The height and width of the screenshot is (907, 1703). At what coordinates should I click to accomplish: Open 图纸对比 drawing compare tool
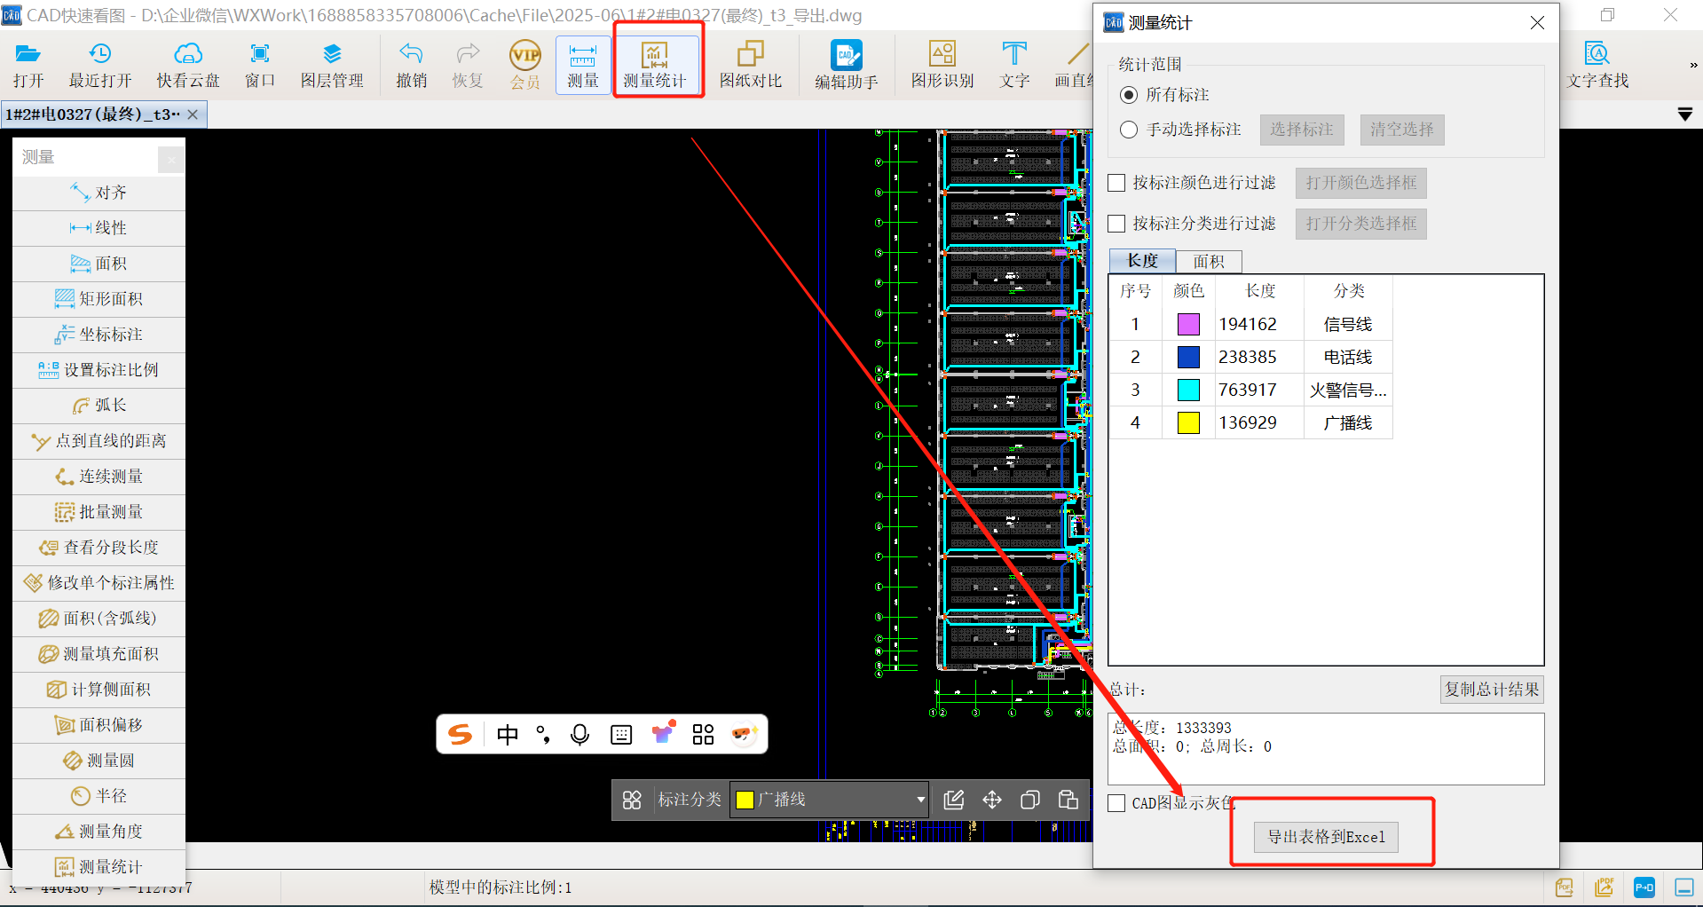751,66
